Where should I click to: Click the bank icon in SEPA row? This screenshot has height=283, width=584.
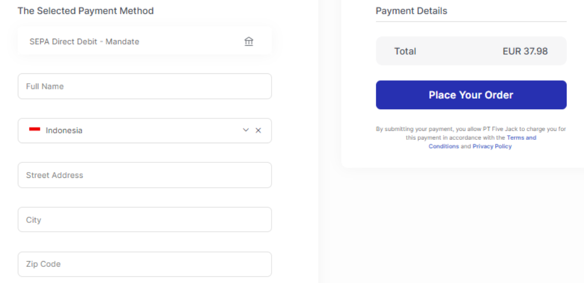point(249,42)
